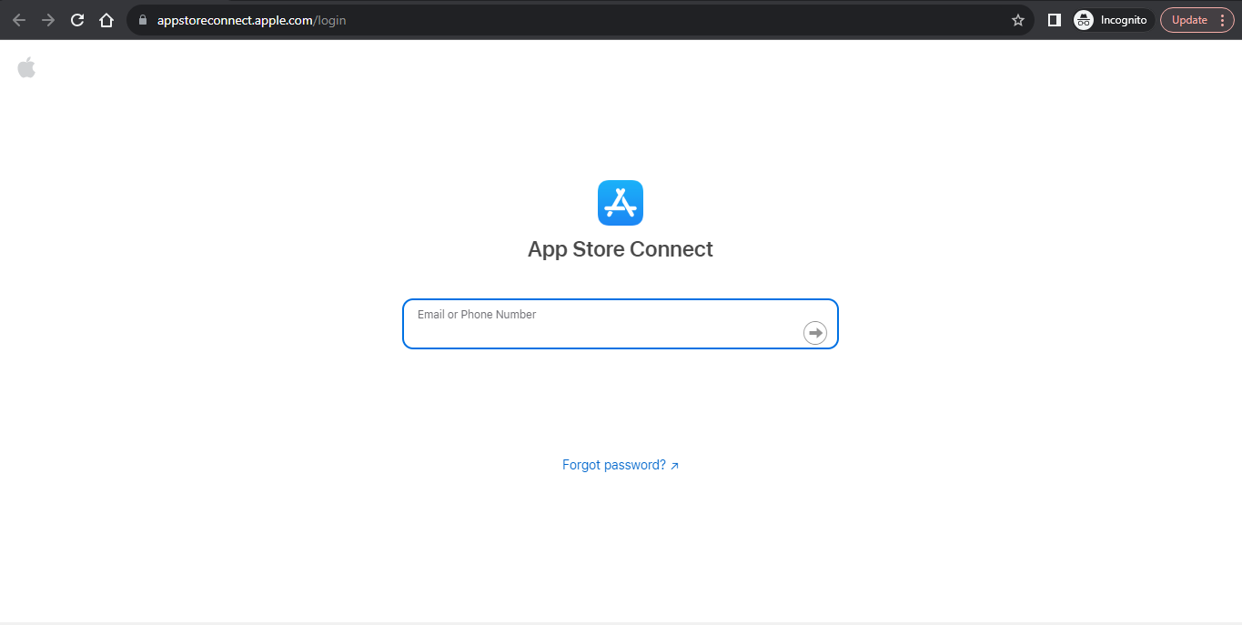This screenshot has width=1242, height=625.
Task: Click the browser forward navigation arrow
Action: pos(47,19)
